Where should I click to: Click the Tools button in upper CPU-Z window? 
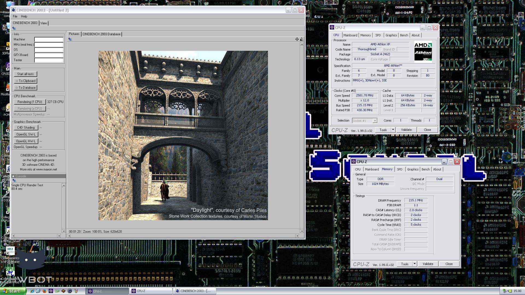(383, 130)
